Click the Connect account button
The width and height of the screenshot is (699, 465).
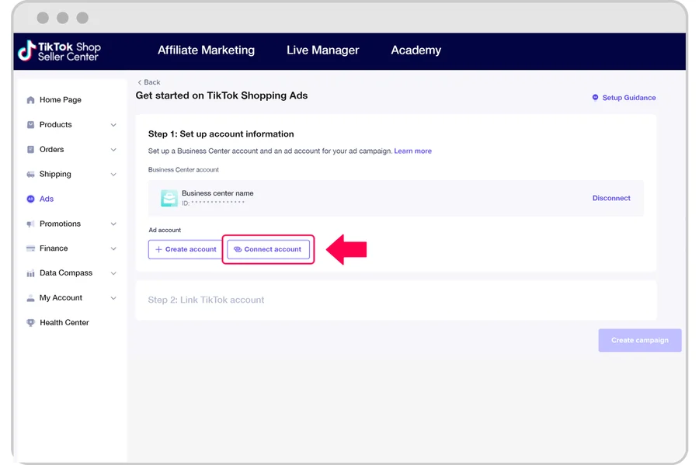268,249
